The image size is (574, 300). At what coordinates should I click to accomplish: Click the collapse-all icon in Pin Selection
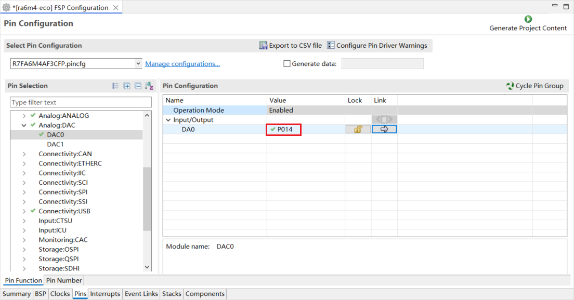(x=138, y=86)
